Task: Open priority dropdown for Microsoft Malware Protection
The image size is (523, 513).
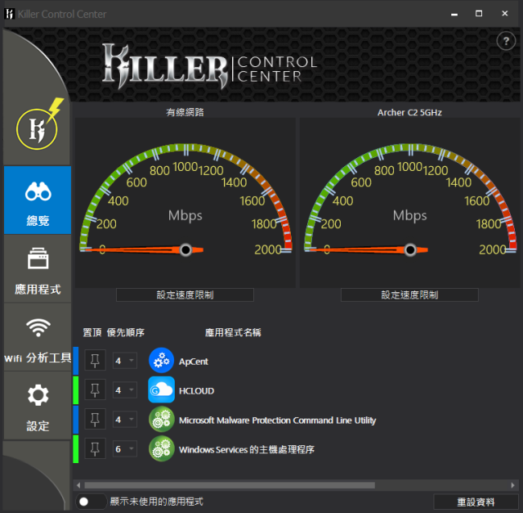Action: (x=125, y=419)
